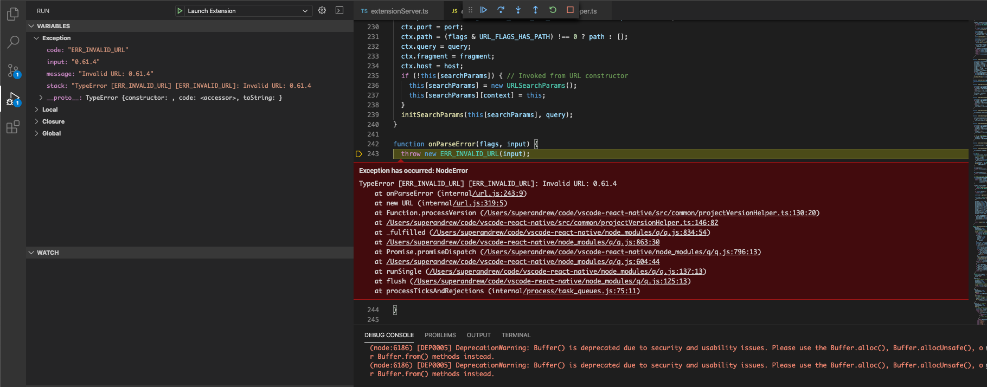Open the Explorer view in activity bar
This screenshot has width=987, height=387.
pyautogui.click(x=13, y=14)
